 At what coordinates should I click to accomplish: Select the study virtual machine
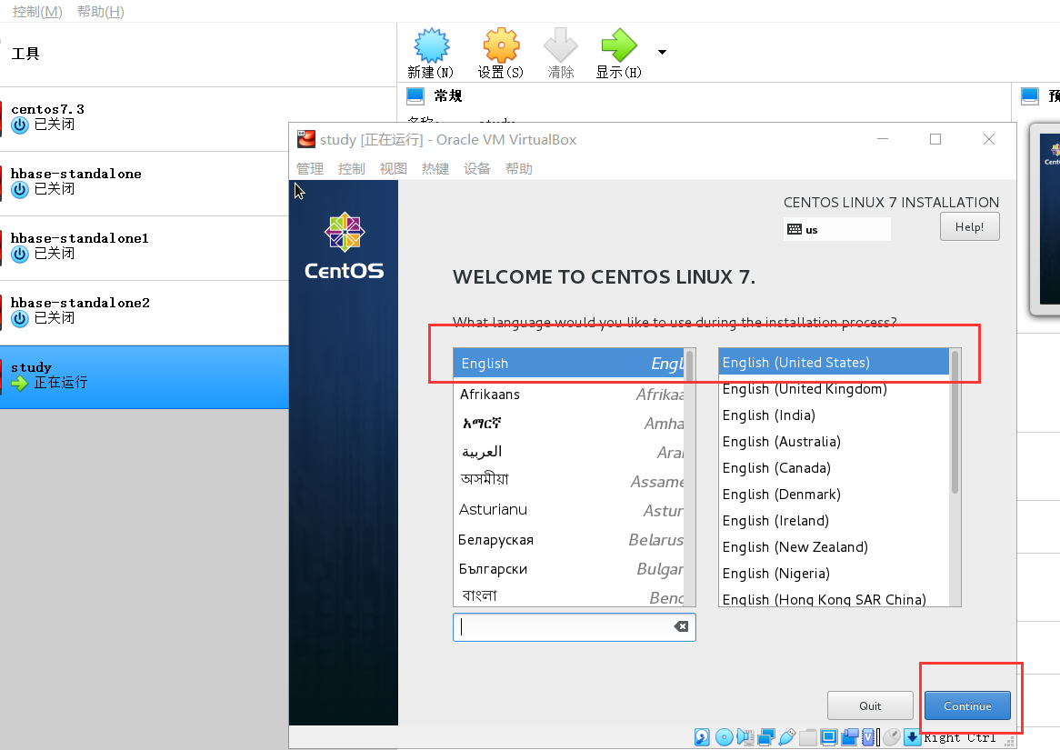click(144, 377)
